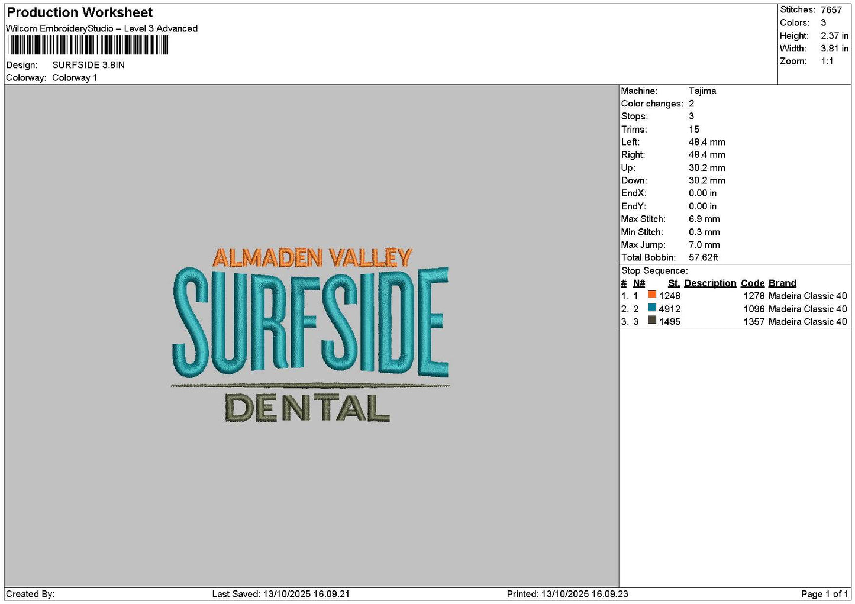The image size is (855, 604).
Task: Click the ALMADEN VALLEY orange lettering
Action: [x=312, y=258]
